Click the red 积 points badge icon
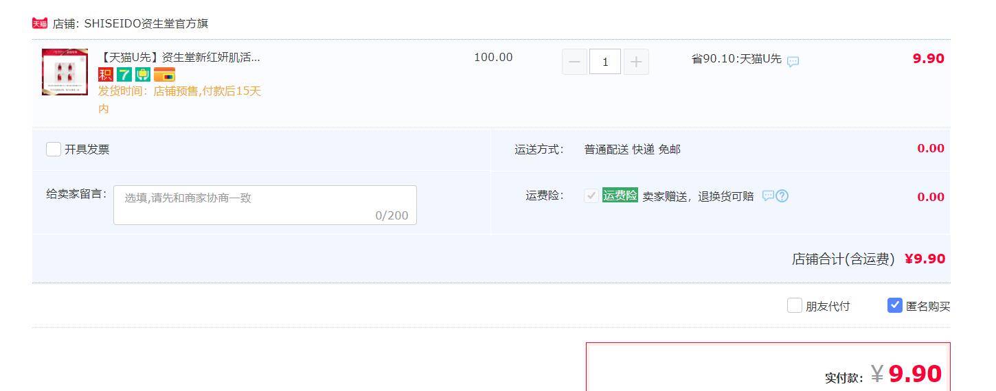This screenshot has width=996, height=391. pos(106,75)
